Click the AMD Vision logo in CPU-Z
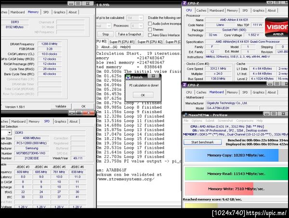Screen dimensions: 289x218 [x=277, y=27]
